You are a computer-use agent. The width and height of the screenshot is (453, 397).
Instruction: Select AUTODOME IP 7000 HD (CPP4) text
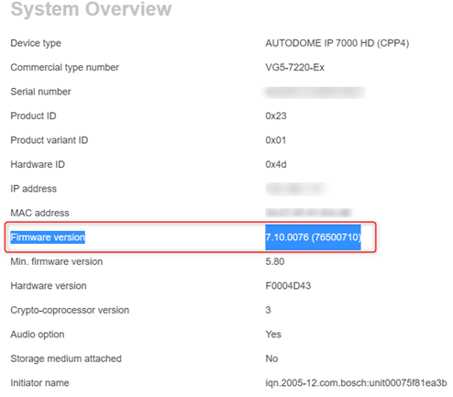pyautogui.click(x=337, y=43)
